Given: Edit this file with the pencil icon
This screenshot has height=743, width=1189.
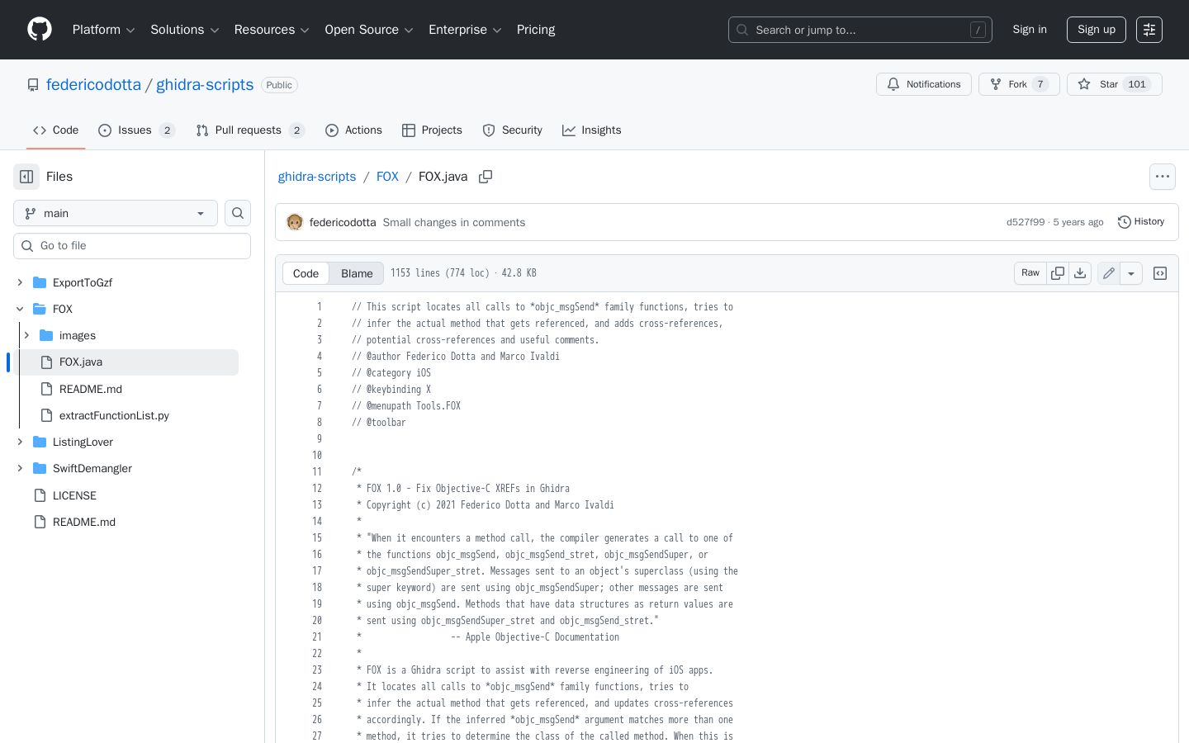Looking at the screenshot, I should (x=1109, y=273).
